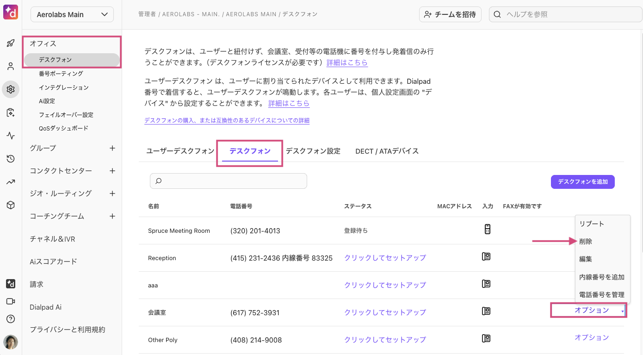Image resolution: width=643 pixels, height=355 pixels.
Task: Open the Dialpad Ai square icon
Action: coord(11,283)
